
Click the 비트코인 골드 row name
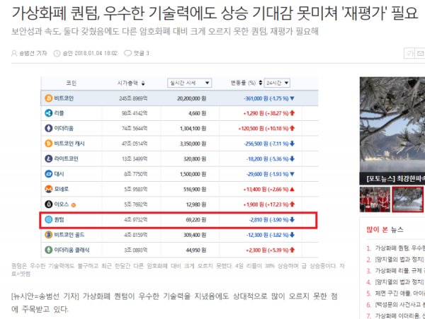[69, 235]
